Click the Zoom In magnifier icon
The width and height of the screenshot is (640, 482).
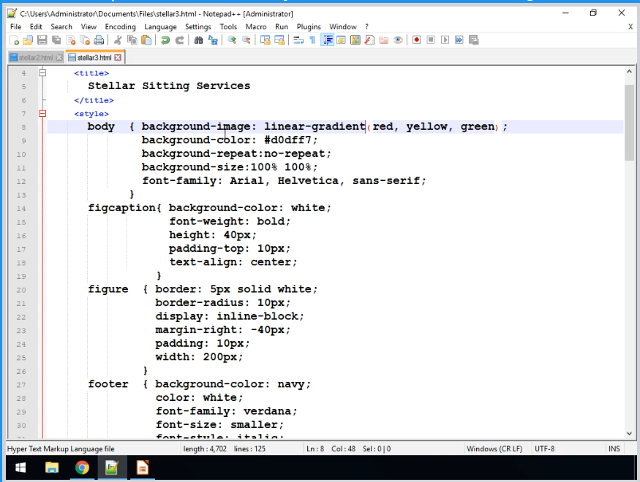click(x=232, y=40)
